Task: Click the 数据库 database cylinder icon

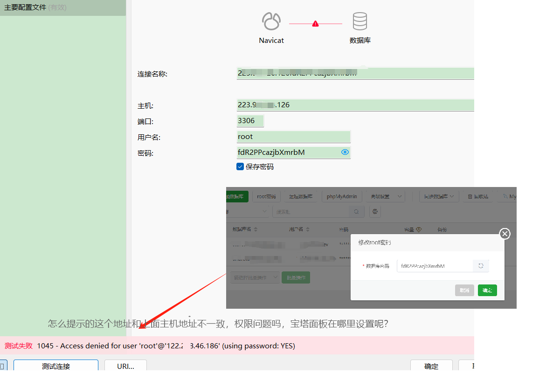Action: click(360, 21)
